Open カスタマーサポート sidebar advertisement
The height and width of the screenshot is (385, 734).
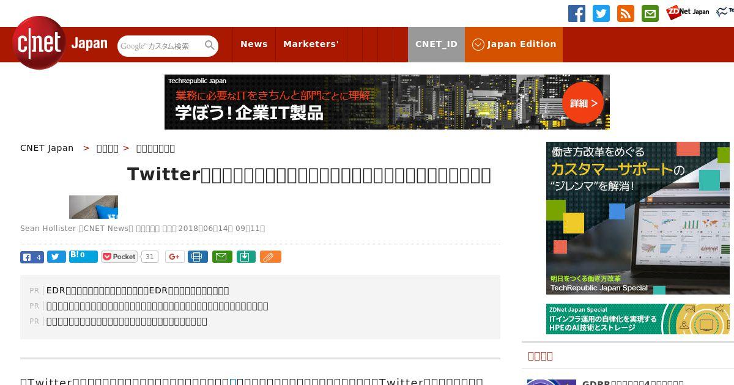click(x=638, y=218)
